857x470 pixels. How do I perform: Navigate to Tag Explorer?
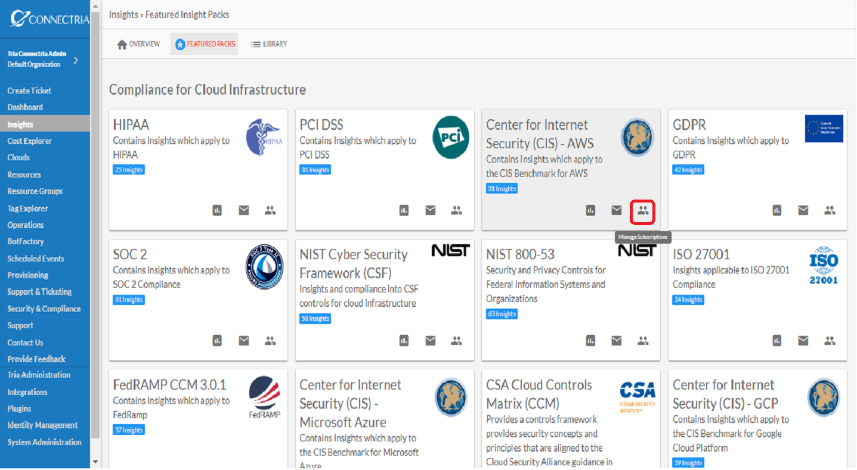coord(27,208)
